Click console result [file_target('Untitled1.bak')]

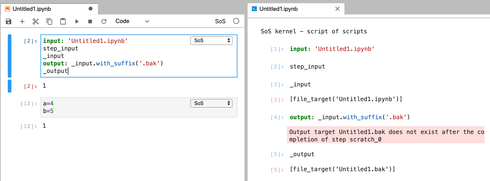pyautogui.click(x=342, y=169)
